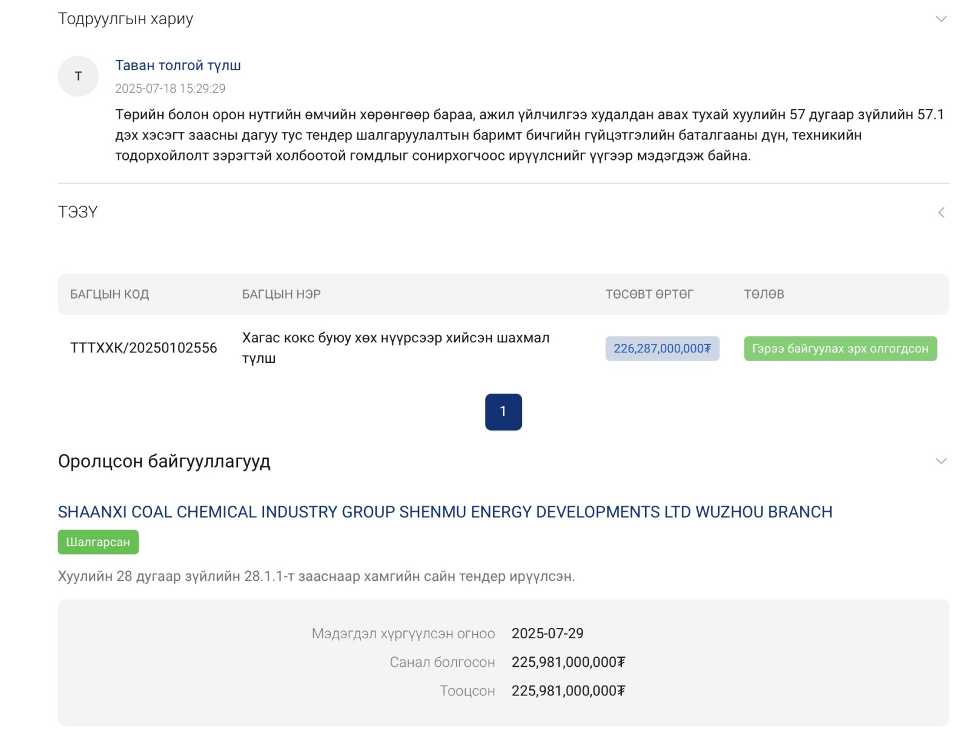Collapse the Оролцсон байгууллагууд section chevron
This screenshot has width=969, height=734.
click(x=941, y=461)
